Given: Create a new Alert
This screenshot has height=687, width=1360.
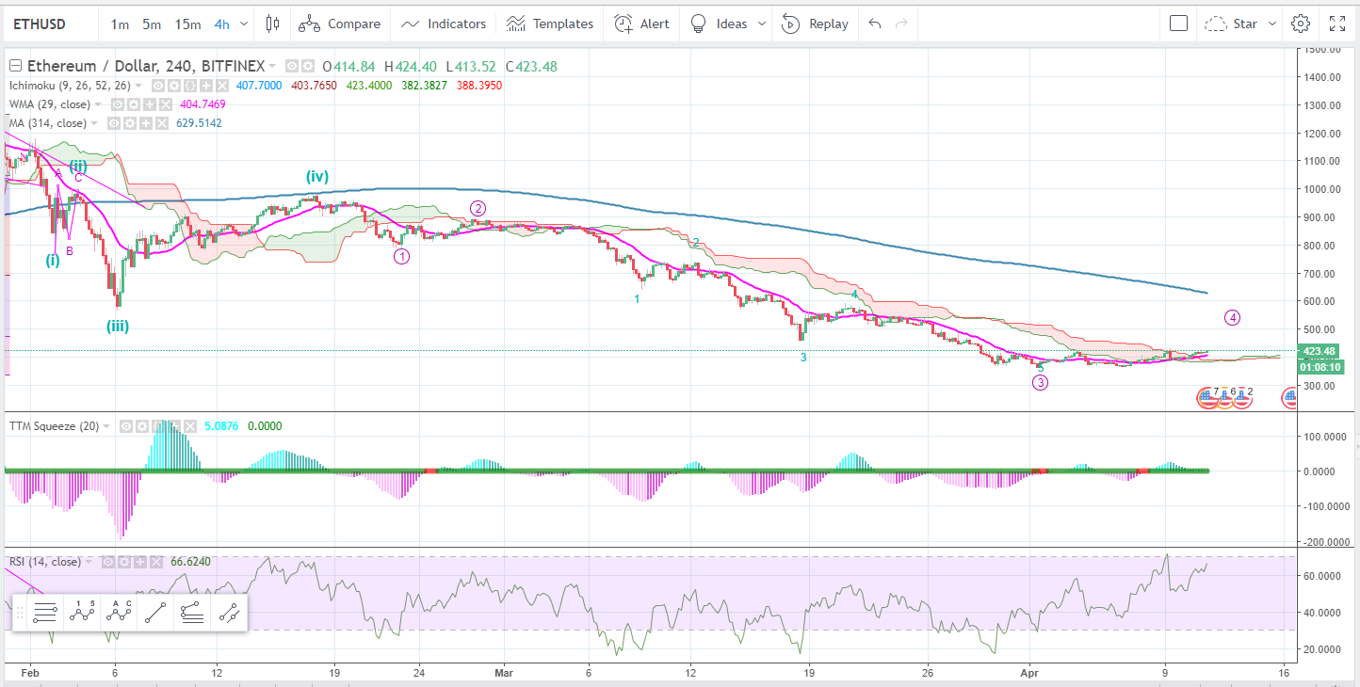Looking at the screenshot, I should point(642,24).
